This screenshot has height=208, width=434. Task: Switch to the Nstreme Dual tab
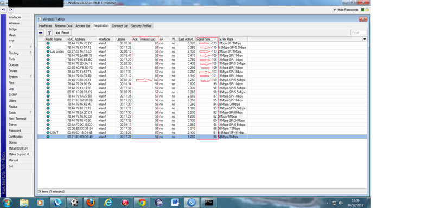click(x=63, y=26)
